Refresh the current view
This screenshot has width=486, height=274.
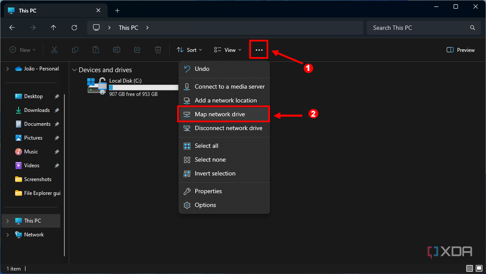tap(74, 27)
